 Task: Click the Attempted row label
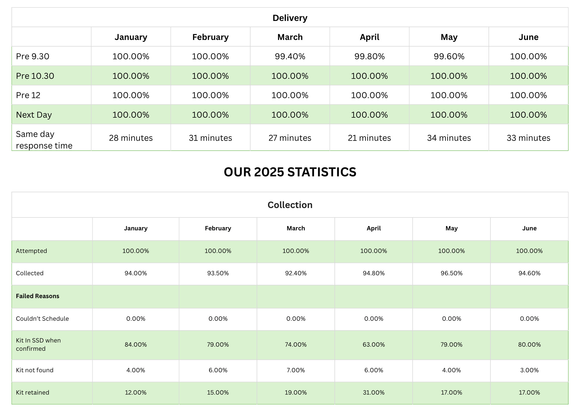[31, 251]
